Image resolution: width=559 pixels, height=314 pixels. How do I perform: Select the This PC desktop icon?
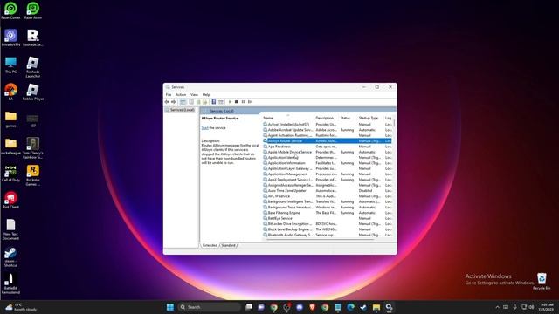click(10, 65)
